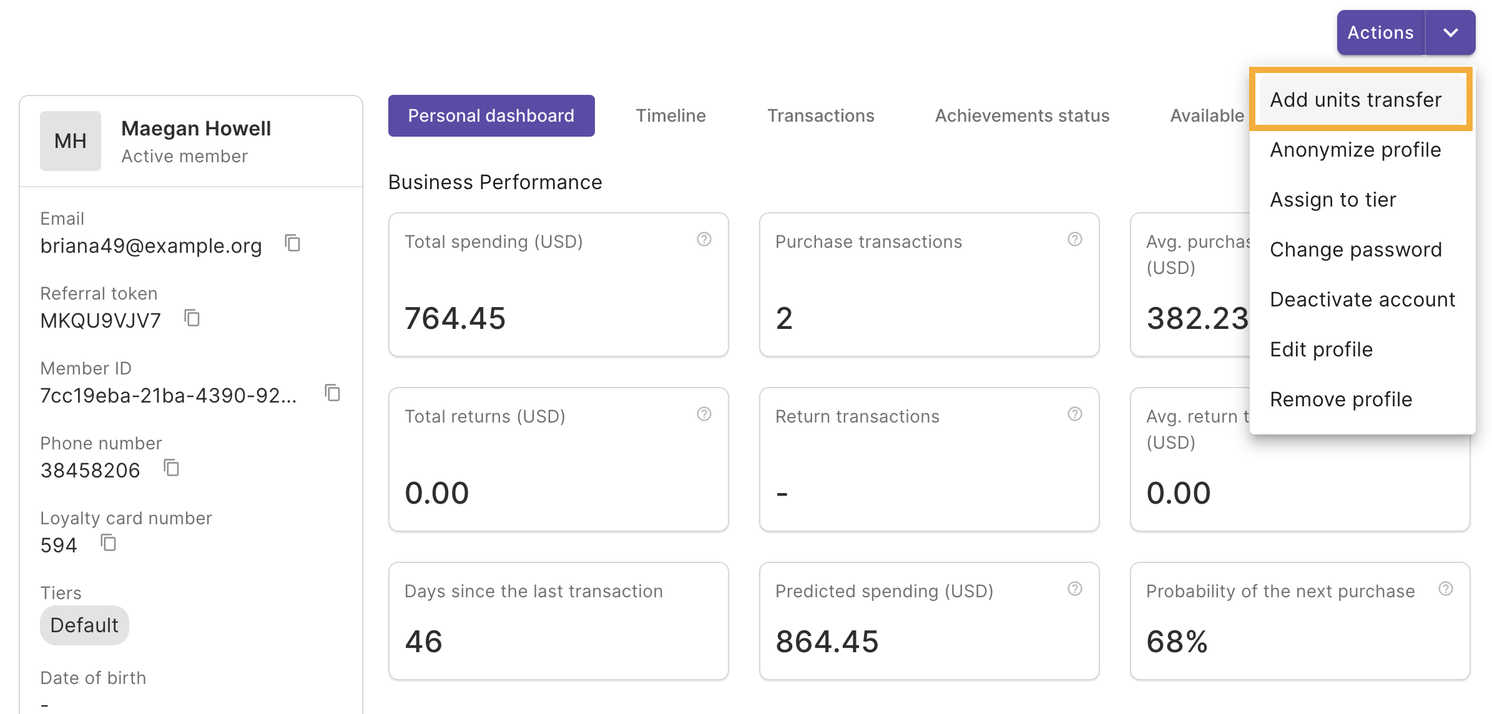Click the Predicted spending value 864.45
Viewport: 1492px width, 714px height.
click(827, 642)
